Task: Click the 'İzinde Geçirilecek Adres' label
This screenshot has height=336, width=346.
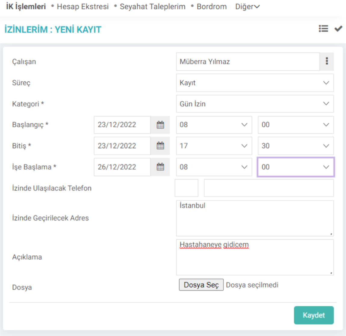Action: pyautogui.click(x=50, y=218)
